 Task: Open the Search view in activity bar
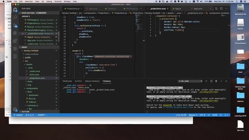click(15, 17)
